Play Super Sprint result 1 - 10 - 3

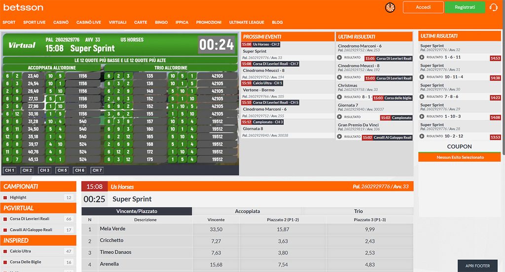422,116
